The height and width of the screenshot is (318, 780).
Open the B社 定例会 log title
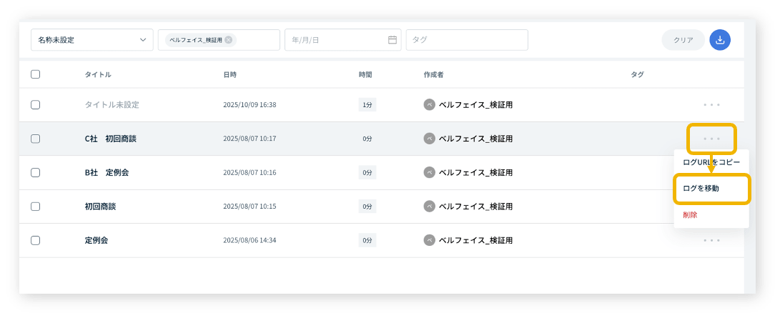pos(107,172)
